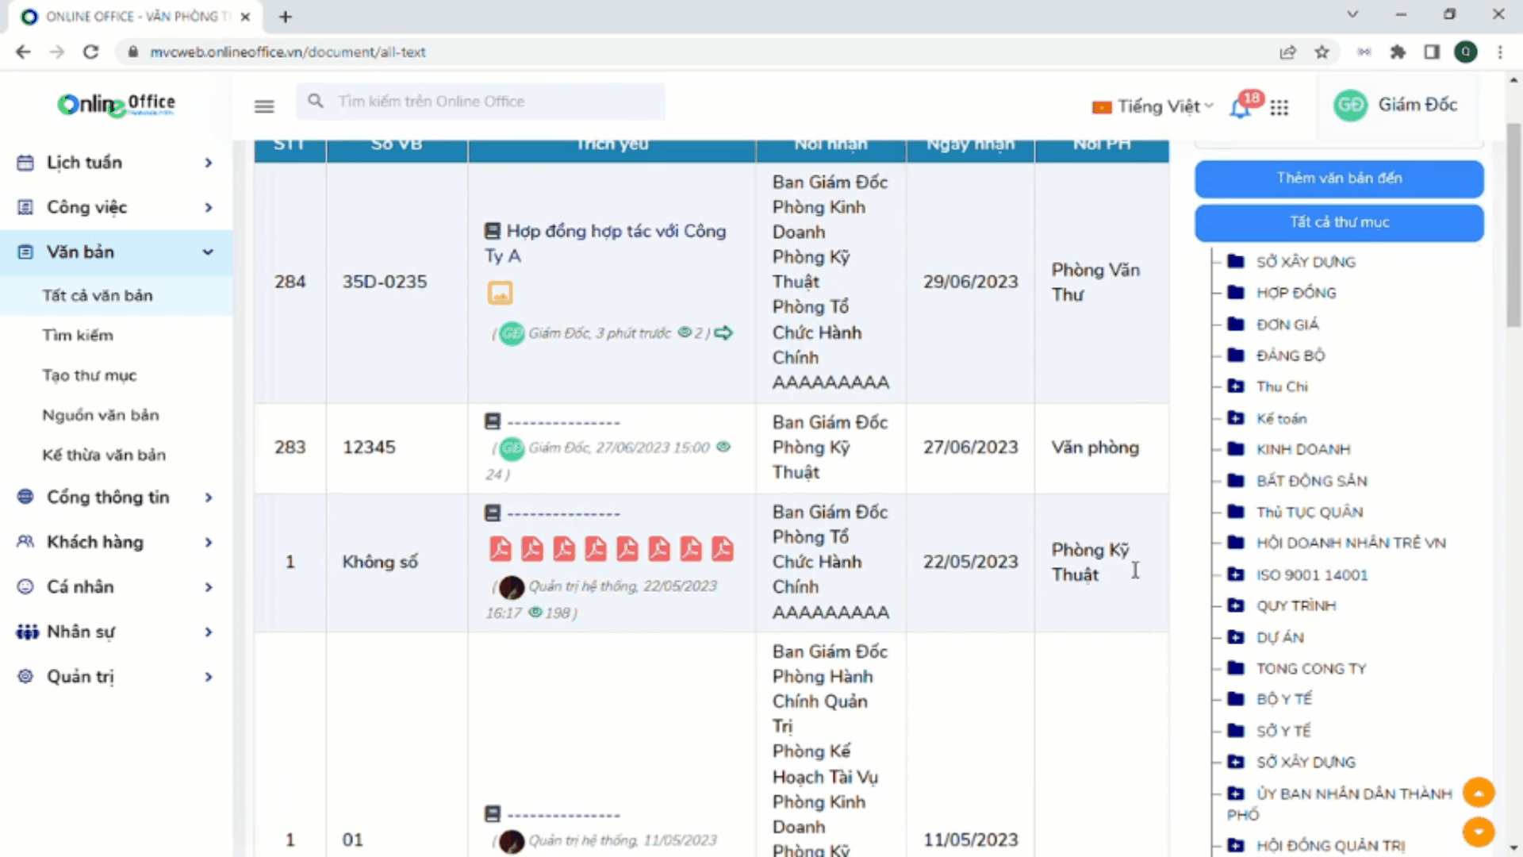Click the eye icon showing 198 views
Image resolution: width=1523 pixels, height=857 pixels.
tap(535, 613)
